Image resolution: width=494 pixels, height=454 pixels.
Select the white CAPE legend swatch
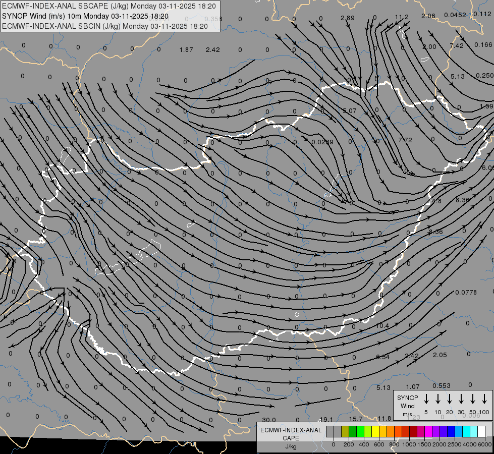[x=481, y=432]
